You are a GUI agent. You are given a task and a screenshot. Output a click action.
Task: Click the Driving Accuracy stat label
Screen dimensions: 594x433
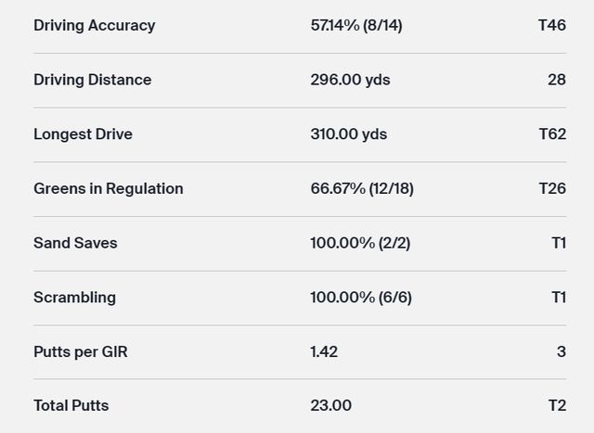coord(94,25)
